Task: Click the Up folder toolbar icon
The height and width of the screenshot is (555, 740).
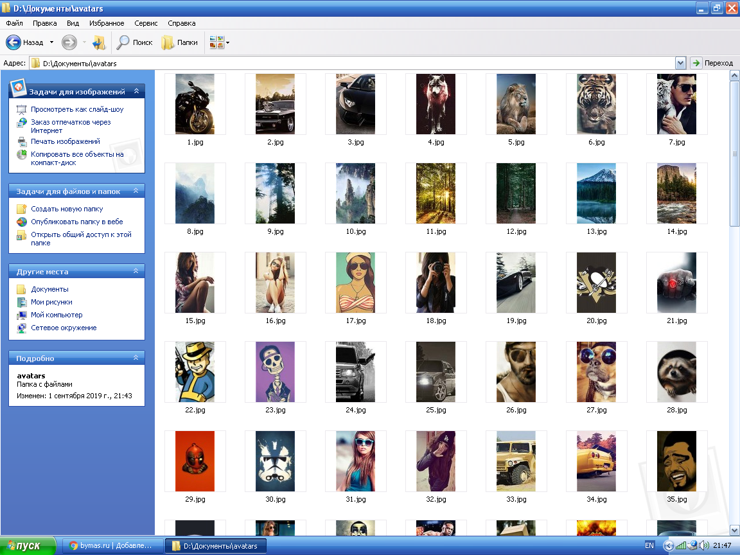Action: [98, 42]
